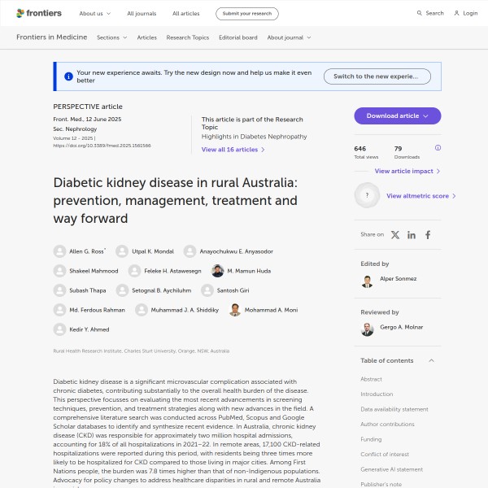Screen dimensions: 488x488
Task: Share article on X
Action: point(395,234)
